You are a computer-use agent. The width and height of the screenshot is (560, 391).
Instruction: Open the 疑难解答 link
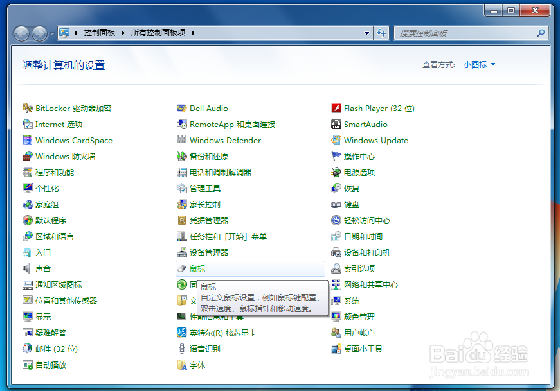tap(51, 333)
